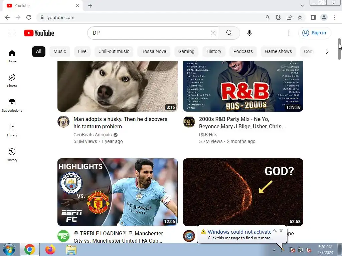Screen dimensions: 342x256
Task: Select the Chill-out music chip
Action: tap(114, 52)
